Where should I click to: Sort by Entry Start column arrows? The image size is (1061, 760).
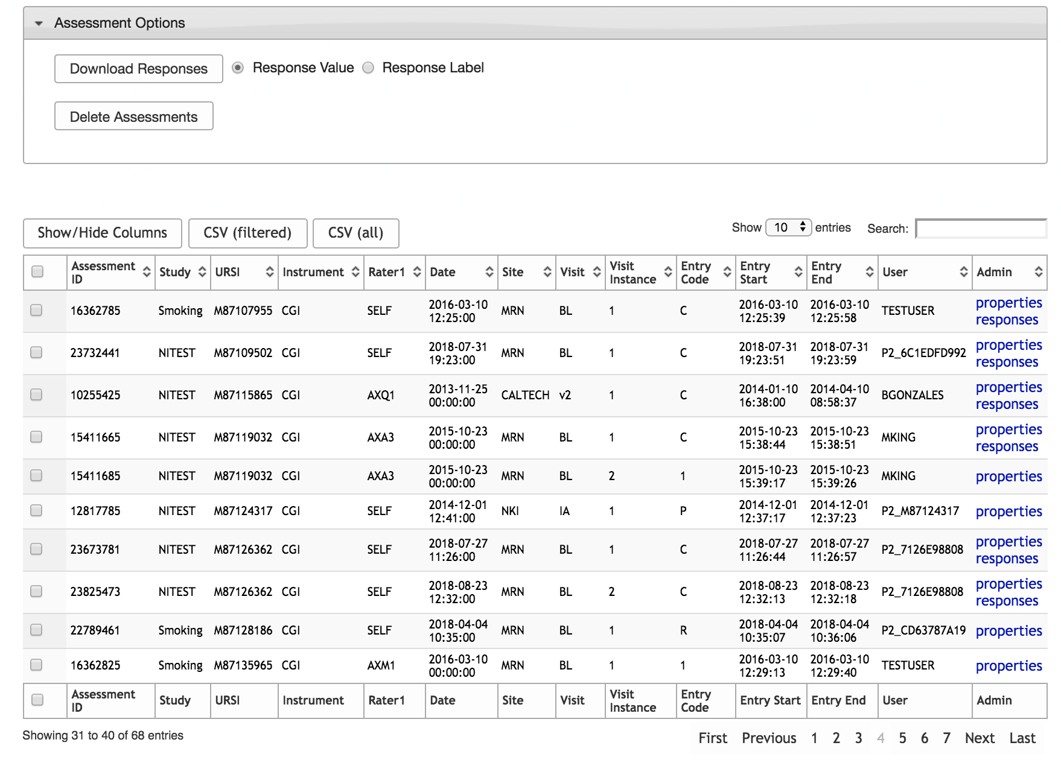click(798, 272)
